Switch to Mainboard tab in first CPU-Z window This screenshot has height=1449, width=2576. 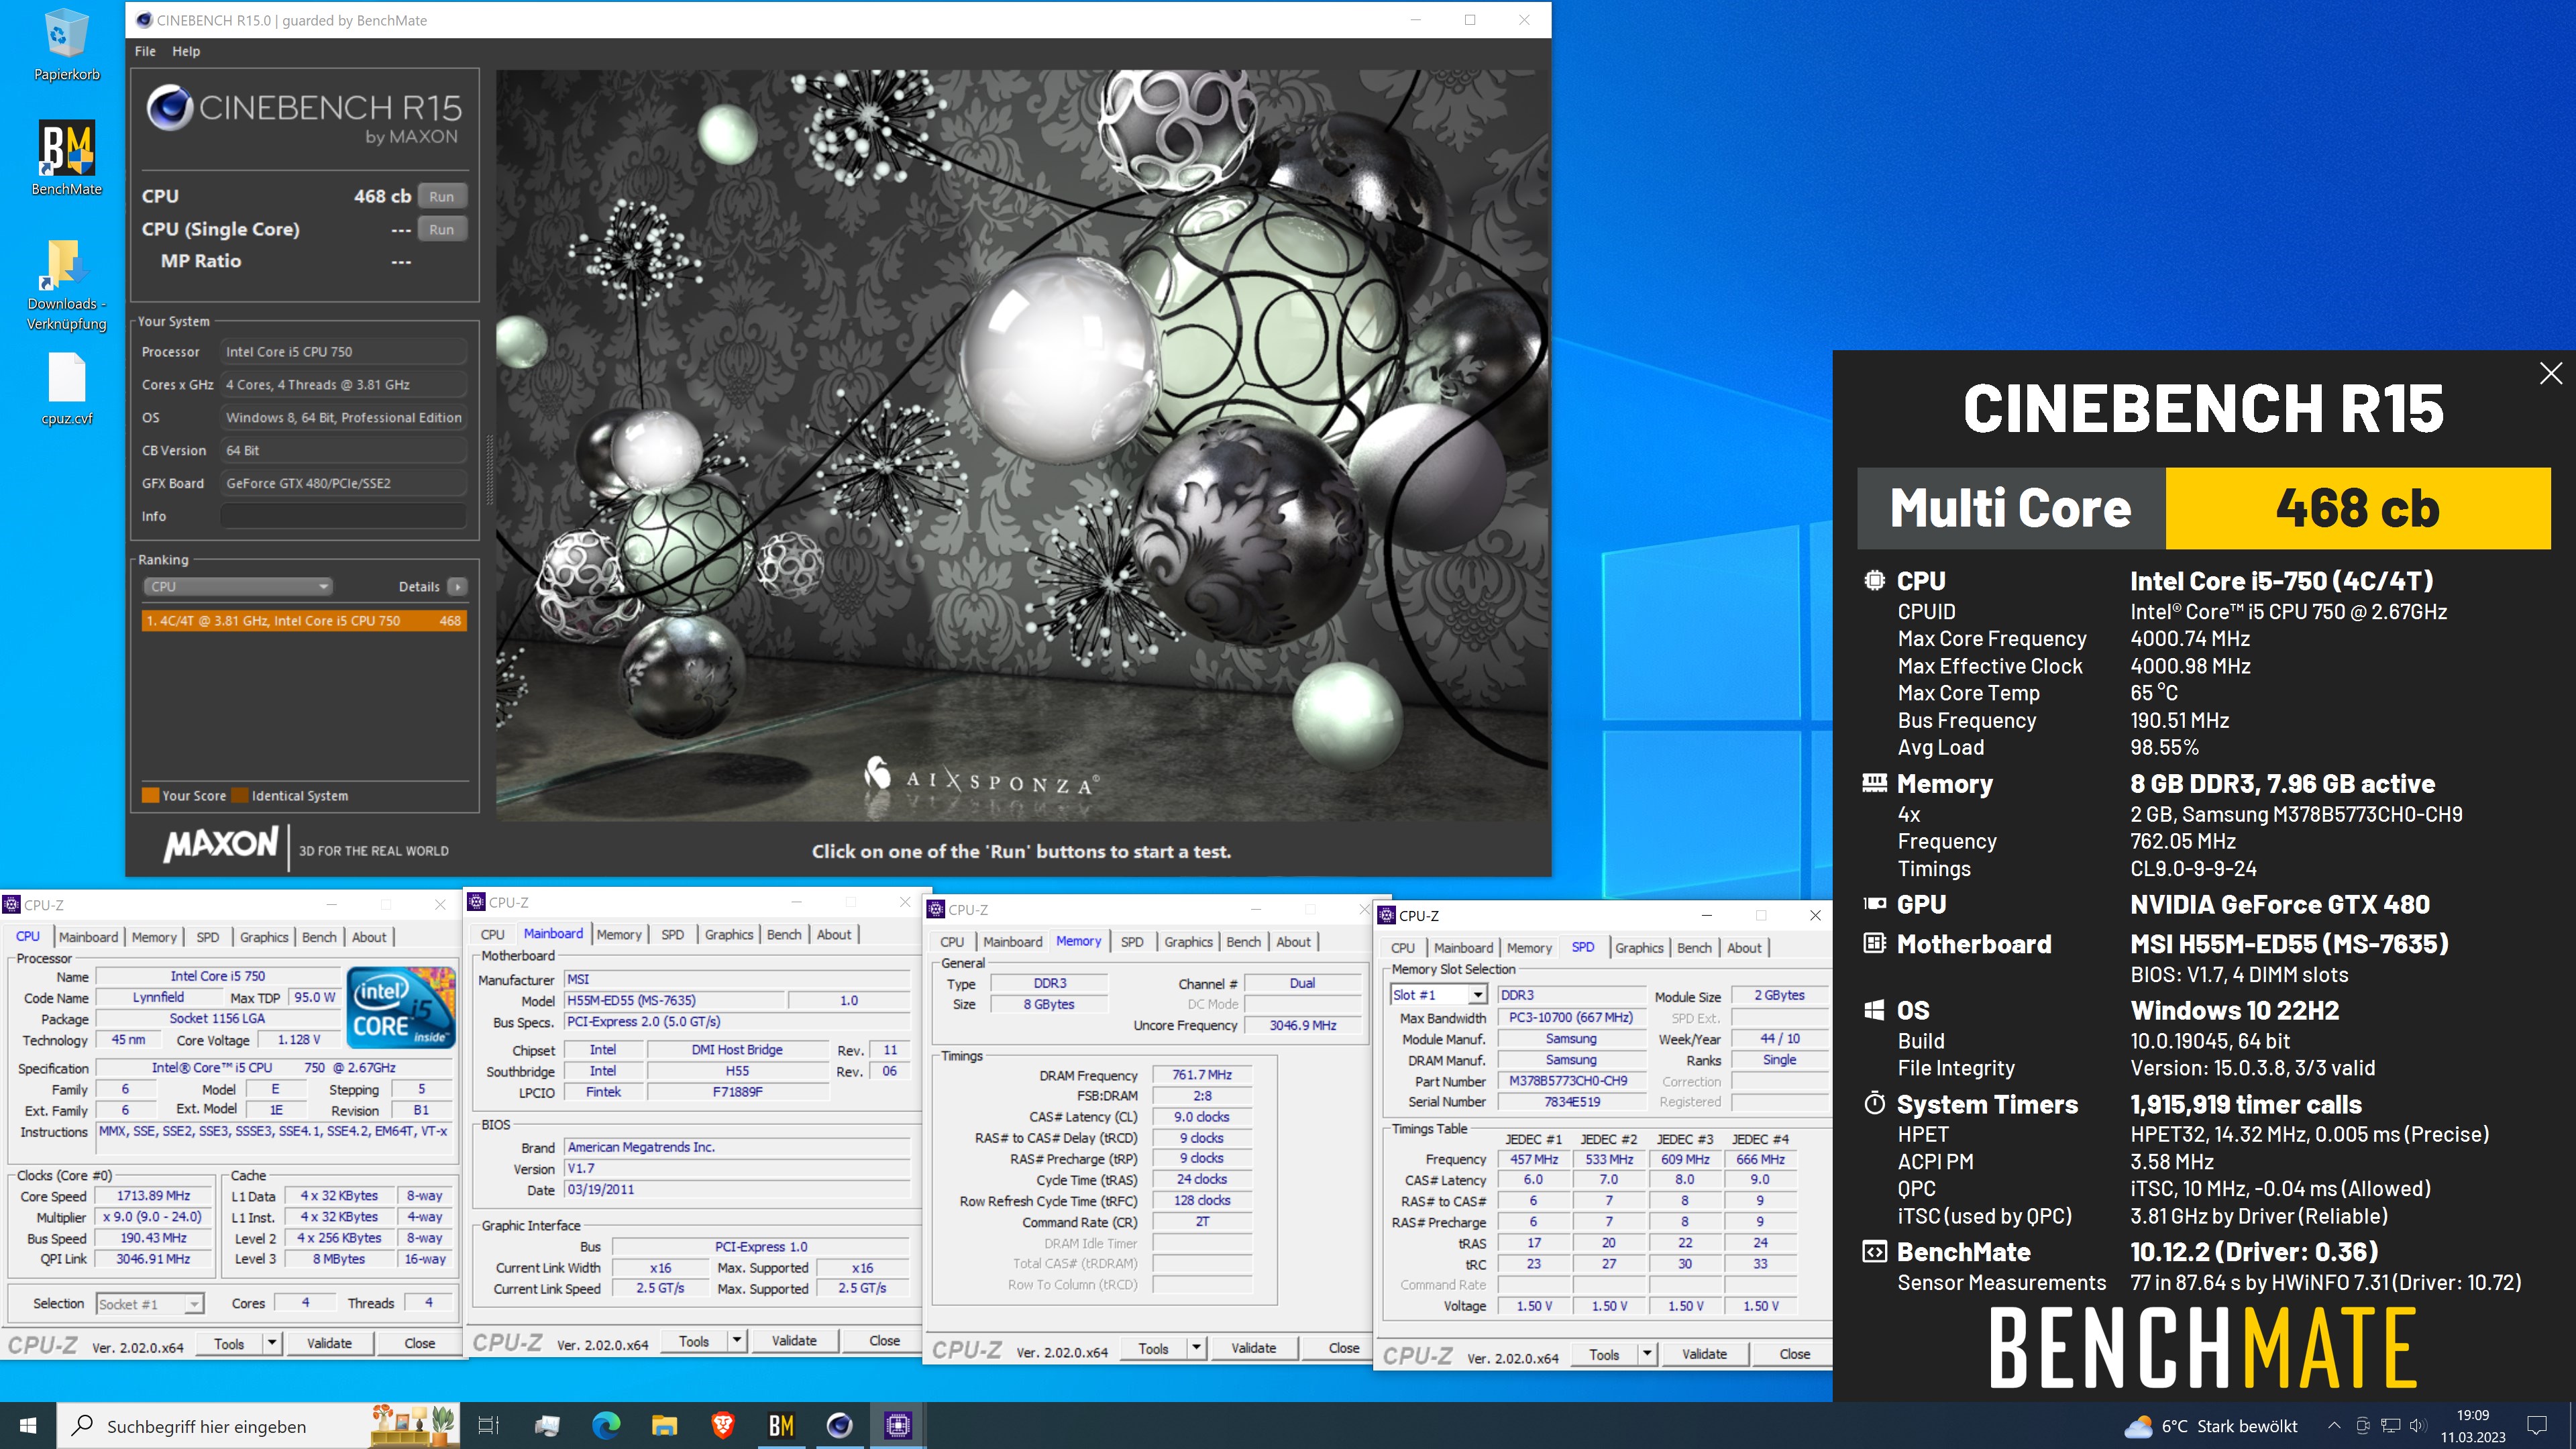click(88, 937)
